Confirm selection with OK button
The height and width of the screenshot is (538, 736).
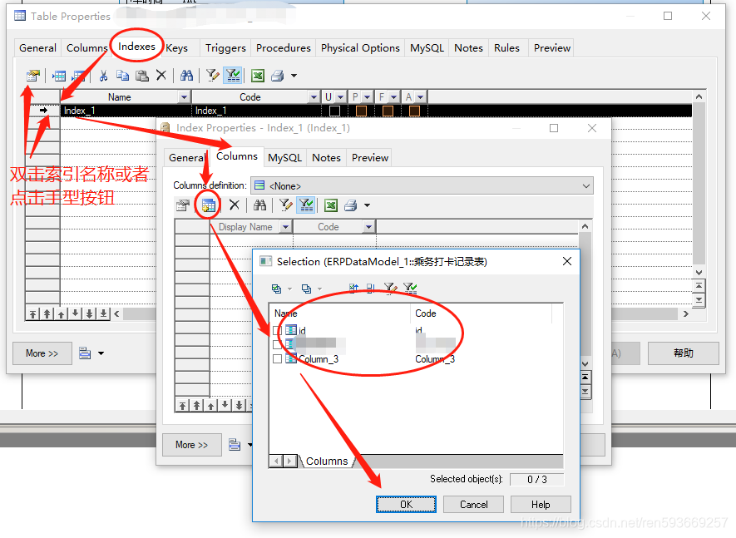pyautogui.click(x=406, y=504)
